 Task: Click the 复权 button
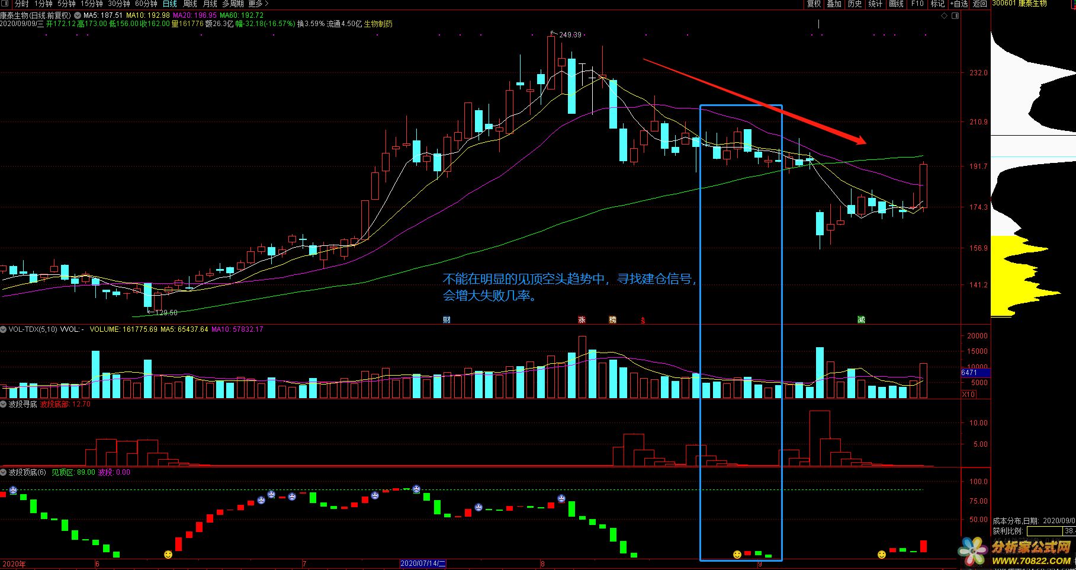point(814,4)
